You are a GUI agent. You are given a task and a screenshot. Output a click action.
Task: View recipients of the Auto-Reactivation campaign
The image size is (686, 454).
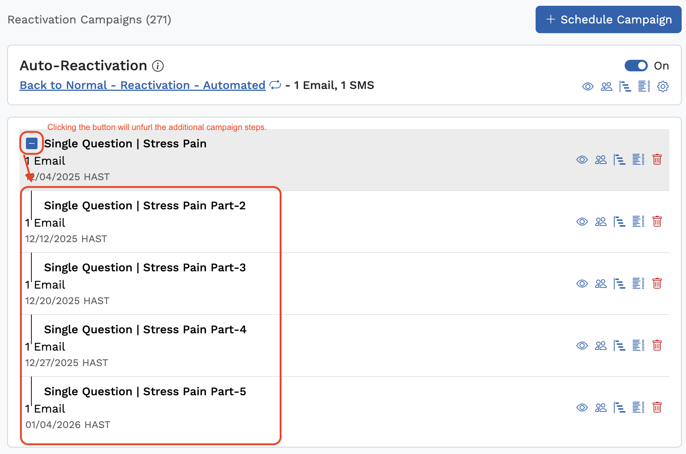pos(607,86)
